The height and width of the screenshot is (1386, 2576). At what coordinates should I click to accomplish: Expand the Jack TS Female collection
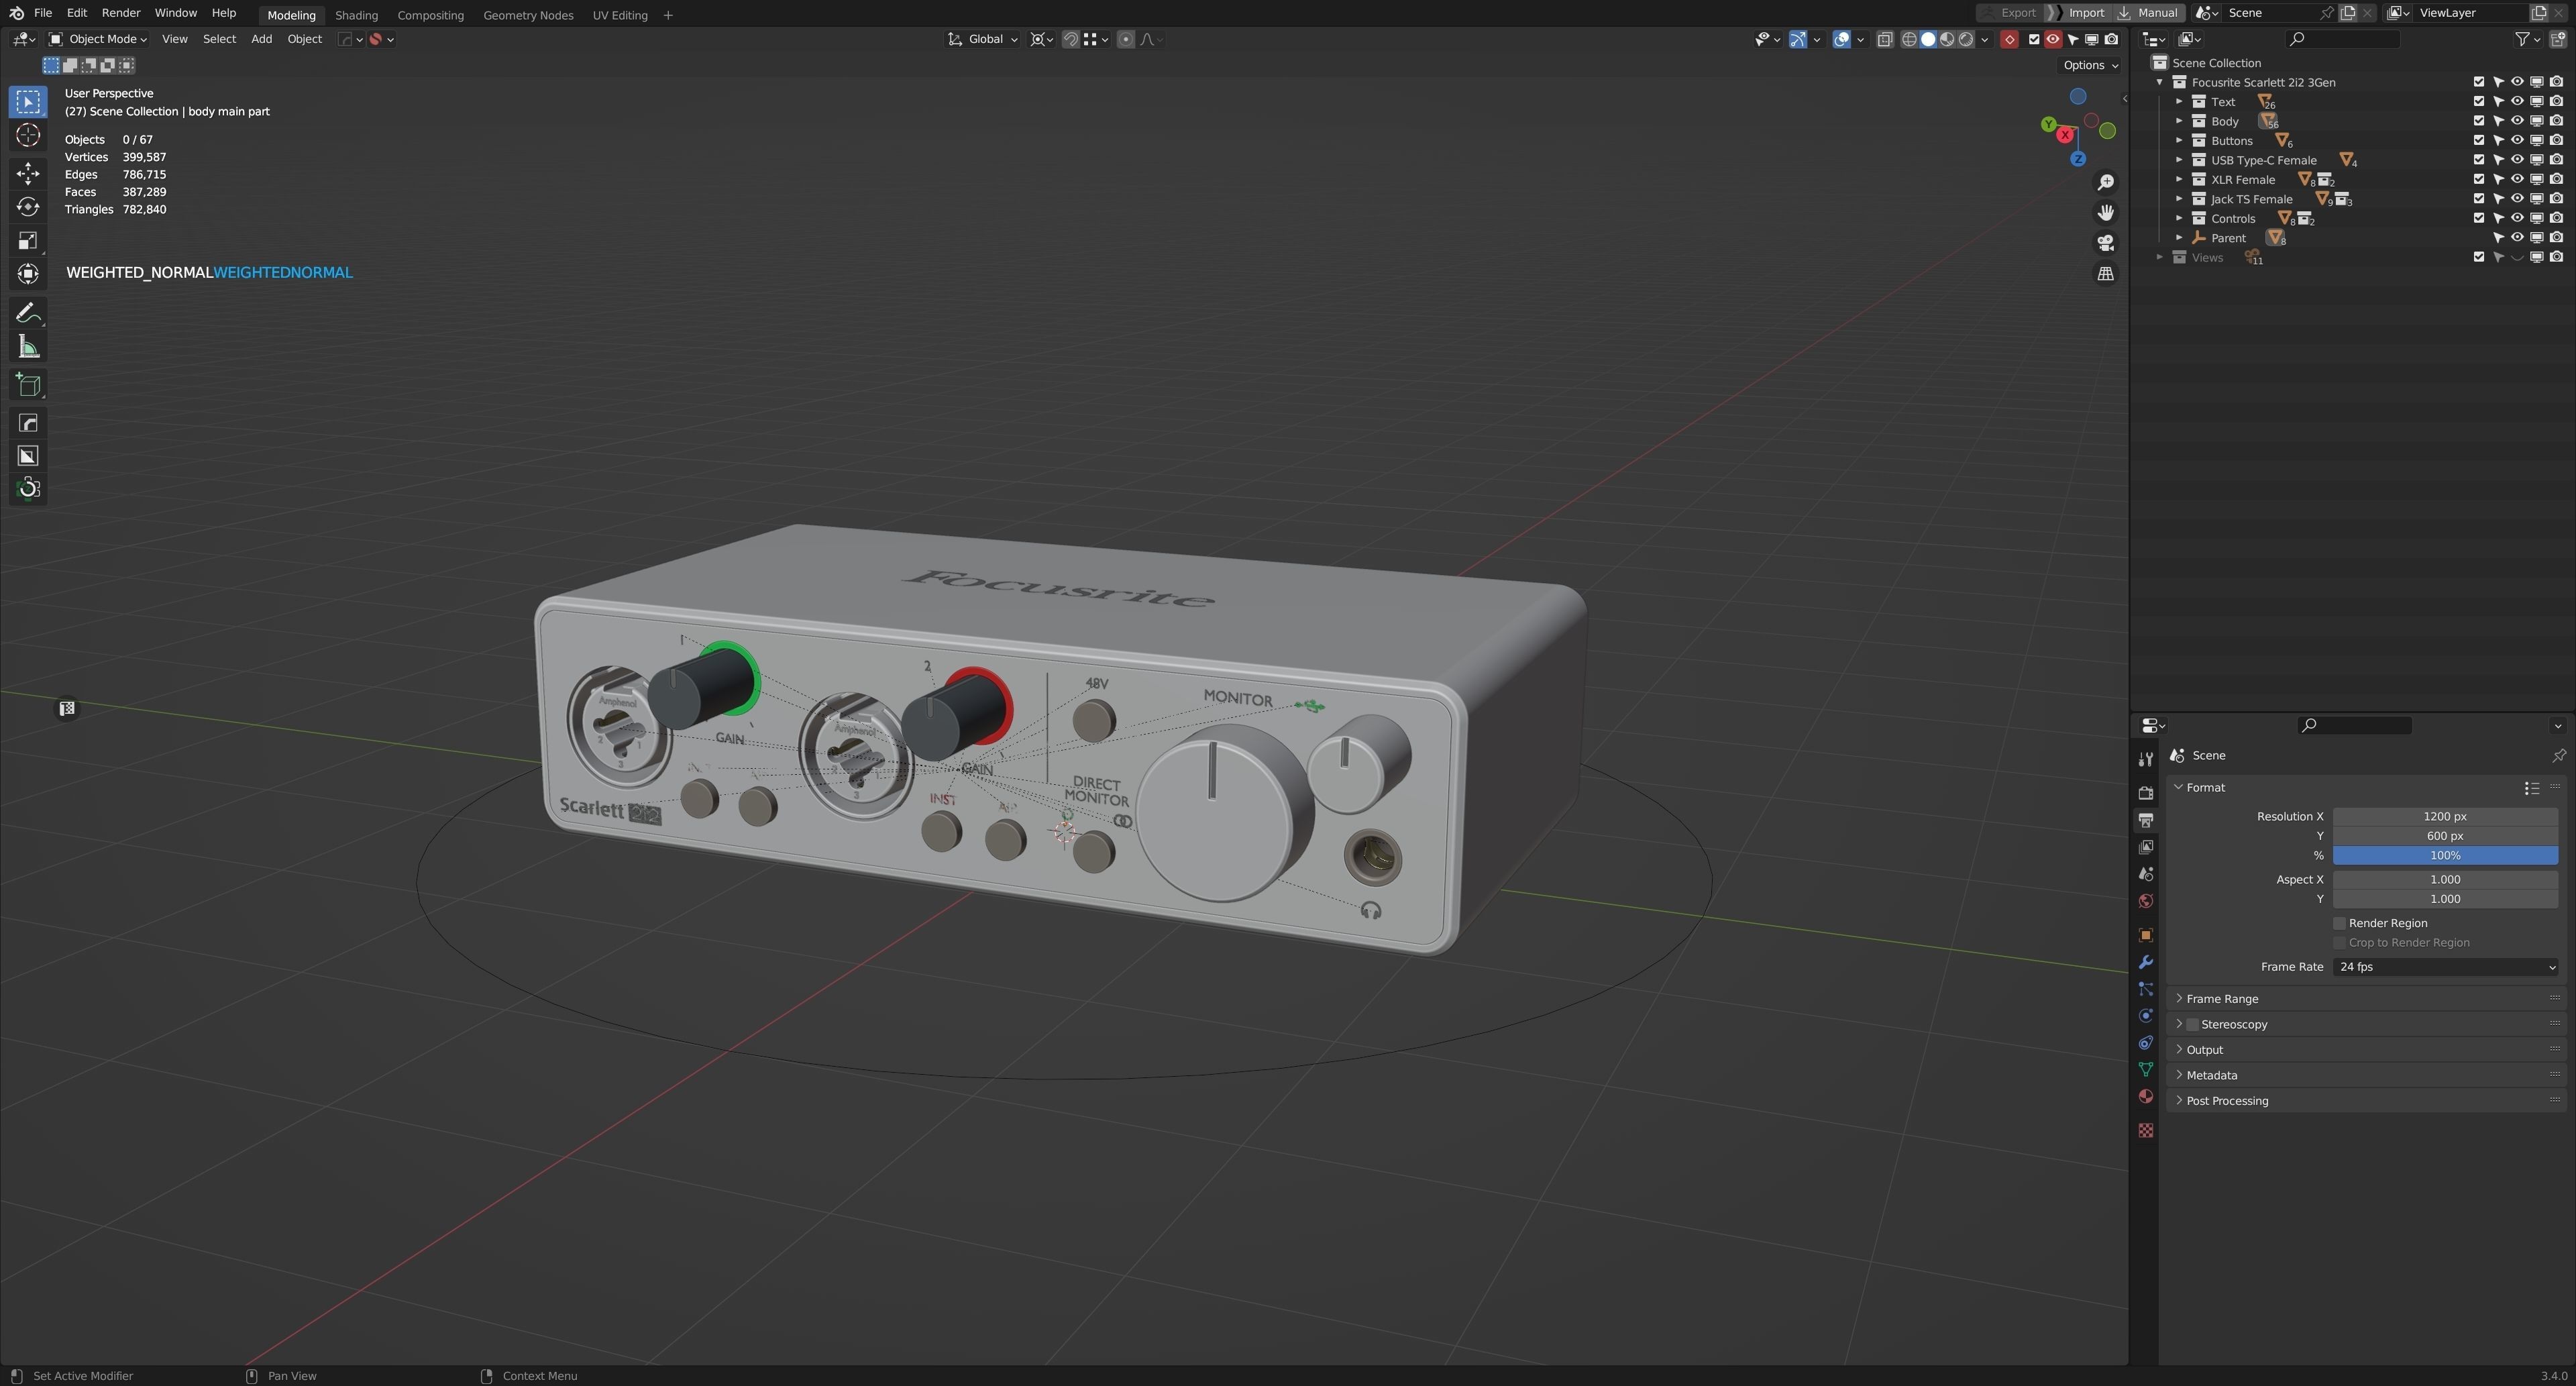(2179, 199)
